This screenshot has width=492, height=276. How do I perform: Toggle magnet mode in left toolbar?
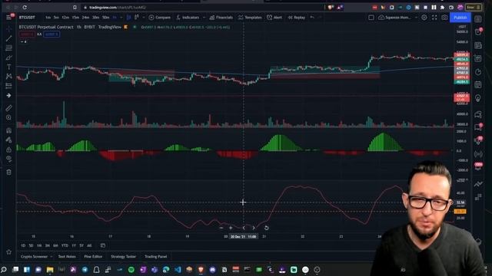[8, 130]
